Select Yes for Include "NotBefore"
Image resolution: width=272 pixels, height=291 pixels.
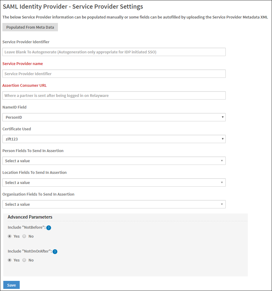point(9,236)
